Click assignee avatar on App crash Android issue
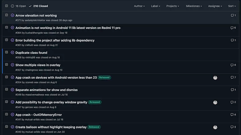 pyautogui.click(x=215, y=78)
